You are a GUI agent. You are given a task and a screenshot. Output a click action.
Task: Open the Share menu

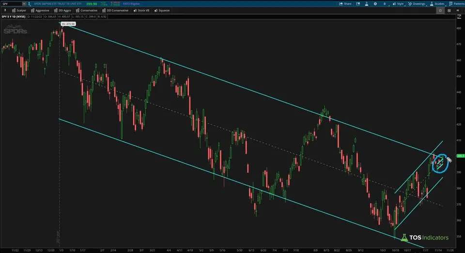click(345, 4)
